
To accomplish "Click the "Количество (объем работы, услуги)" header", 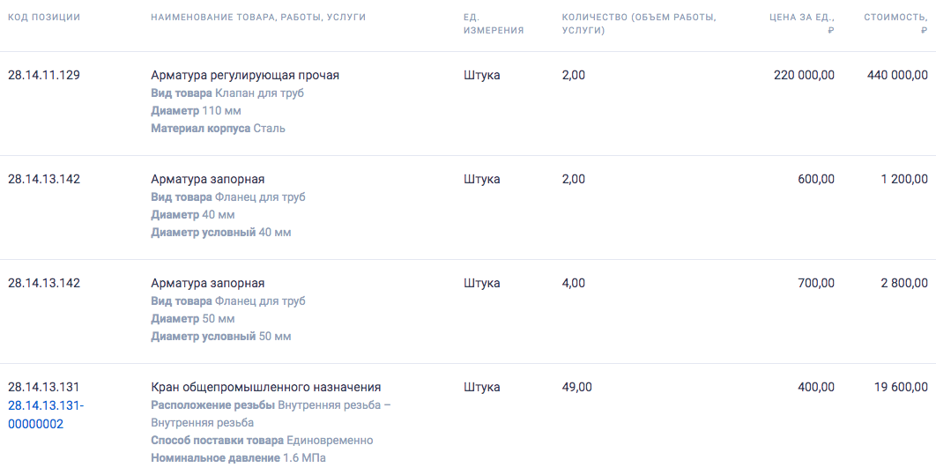I will pyautogui.click(x=639, y=24).
